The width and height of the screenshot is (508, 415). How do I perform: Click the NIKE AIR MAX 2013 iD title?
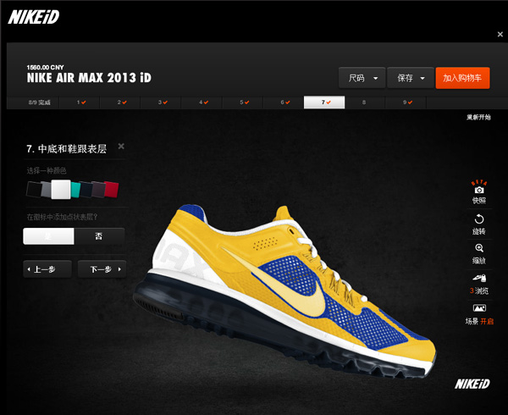pyautogui.click(x=89, y=78)
